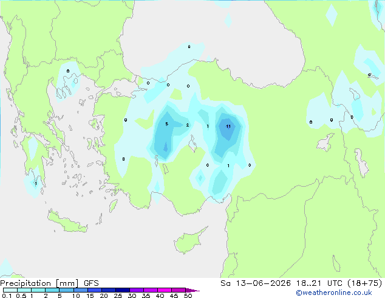
Task: Click the 0.5–1 mm legend color box
Action: coord(24,290)
